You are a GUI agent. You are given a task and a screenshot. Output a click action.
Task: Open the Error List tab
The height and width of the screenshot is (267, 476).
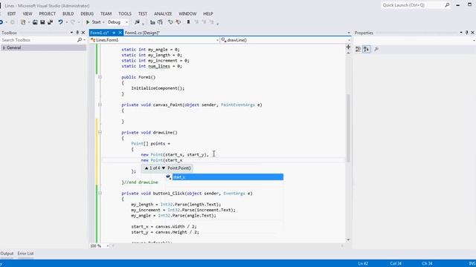(25, 254)
